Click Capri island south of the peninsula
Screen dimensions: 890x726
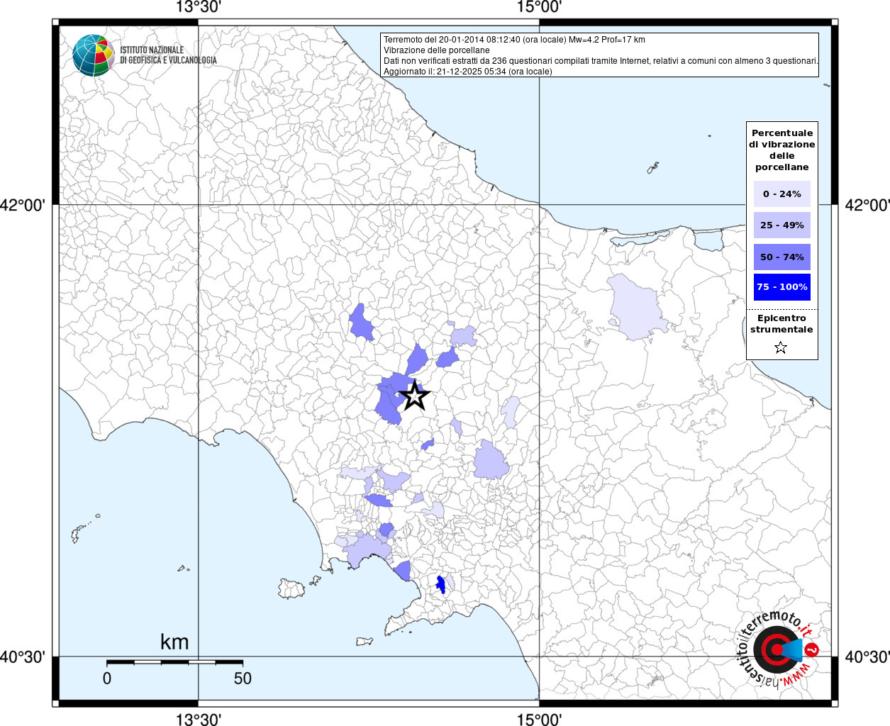click(365, 642)
